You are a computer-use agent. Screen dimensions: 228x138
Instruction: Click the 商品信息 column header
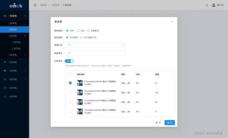tap(81, 74)
